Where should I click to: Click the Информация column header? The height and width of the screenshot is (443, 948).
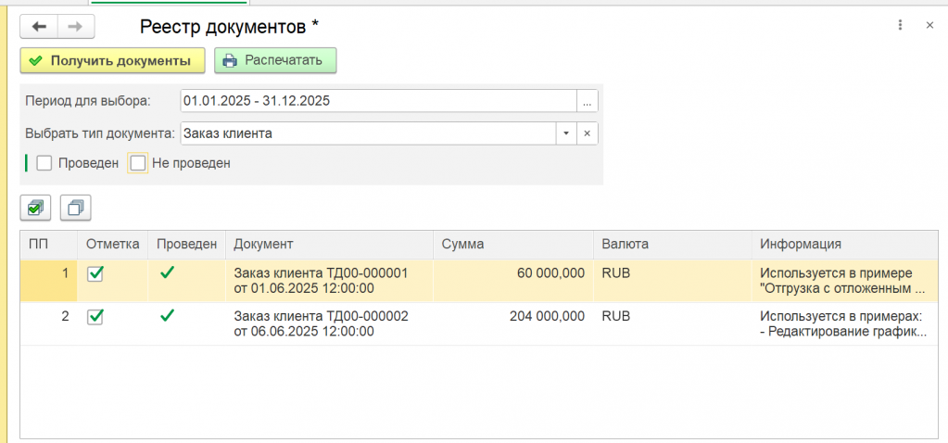pyautogui.click(x=844, y=244)
